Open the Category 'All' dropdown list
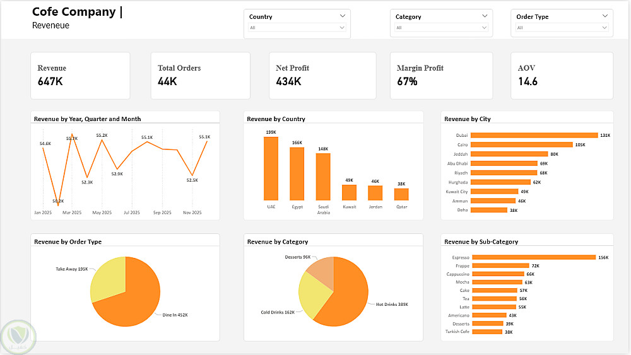Screen dimensions: 631x355 tap(442, 28)
